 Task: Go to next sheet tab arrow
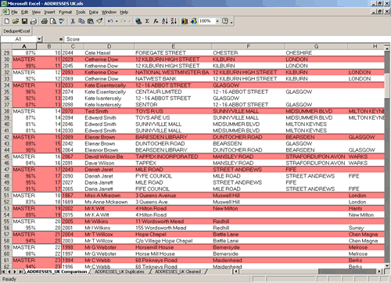15,271
